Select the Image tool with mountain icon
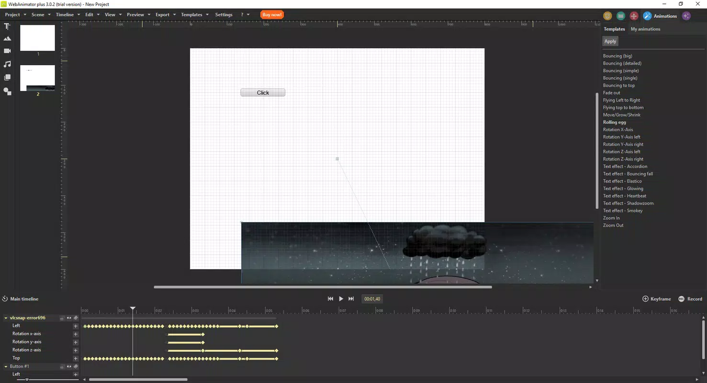The height and width of the screenshot is (383, 707). (7, 38)
